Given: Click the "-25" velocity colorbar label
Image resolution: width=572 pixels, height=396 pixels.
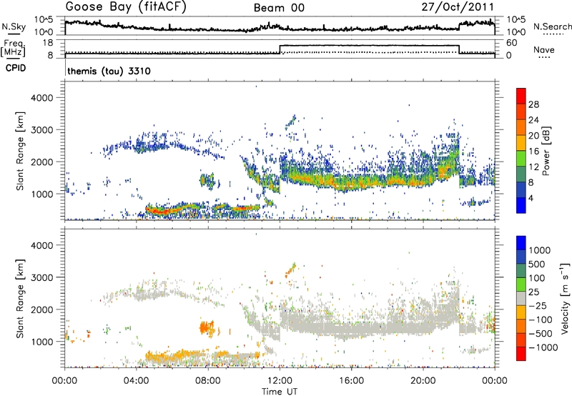Looking at the screenshot, I should 538,306.
